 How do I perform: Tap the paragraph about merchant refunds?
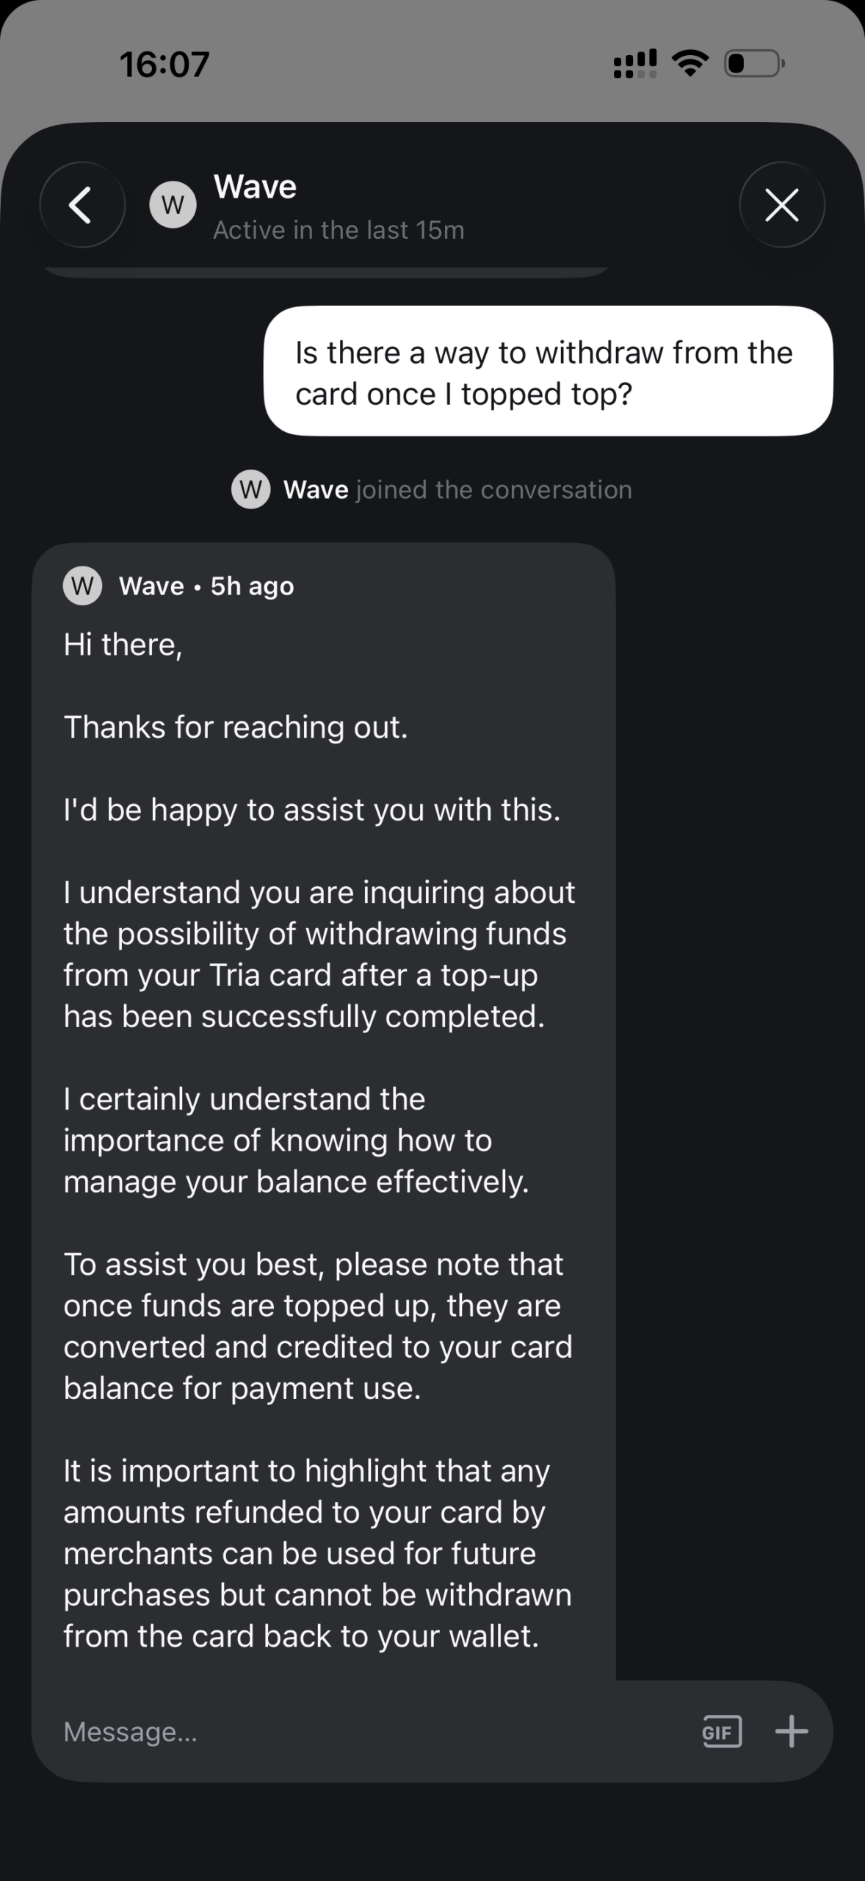point(317,1553)
